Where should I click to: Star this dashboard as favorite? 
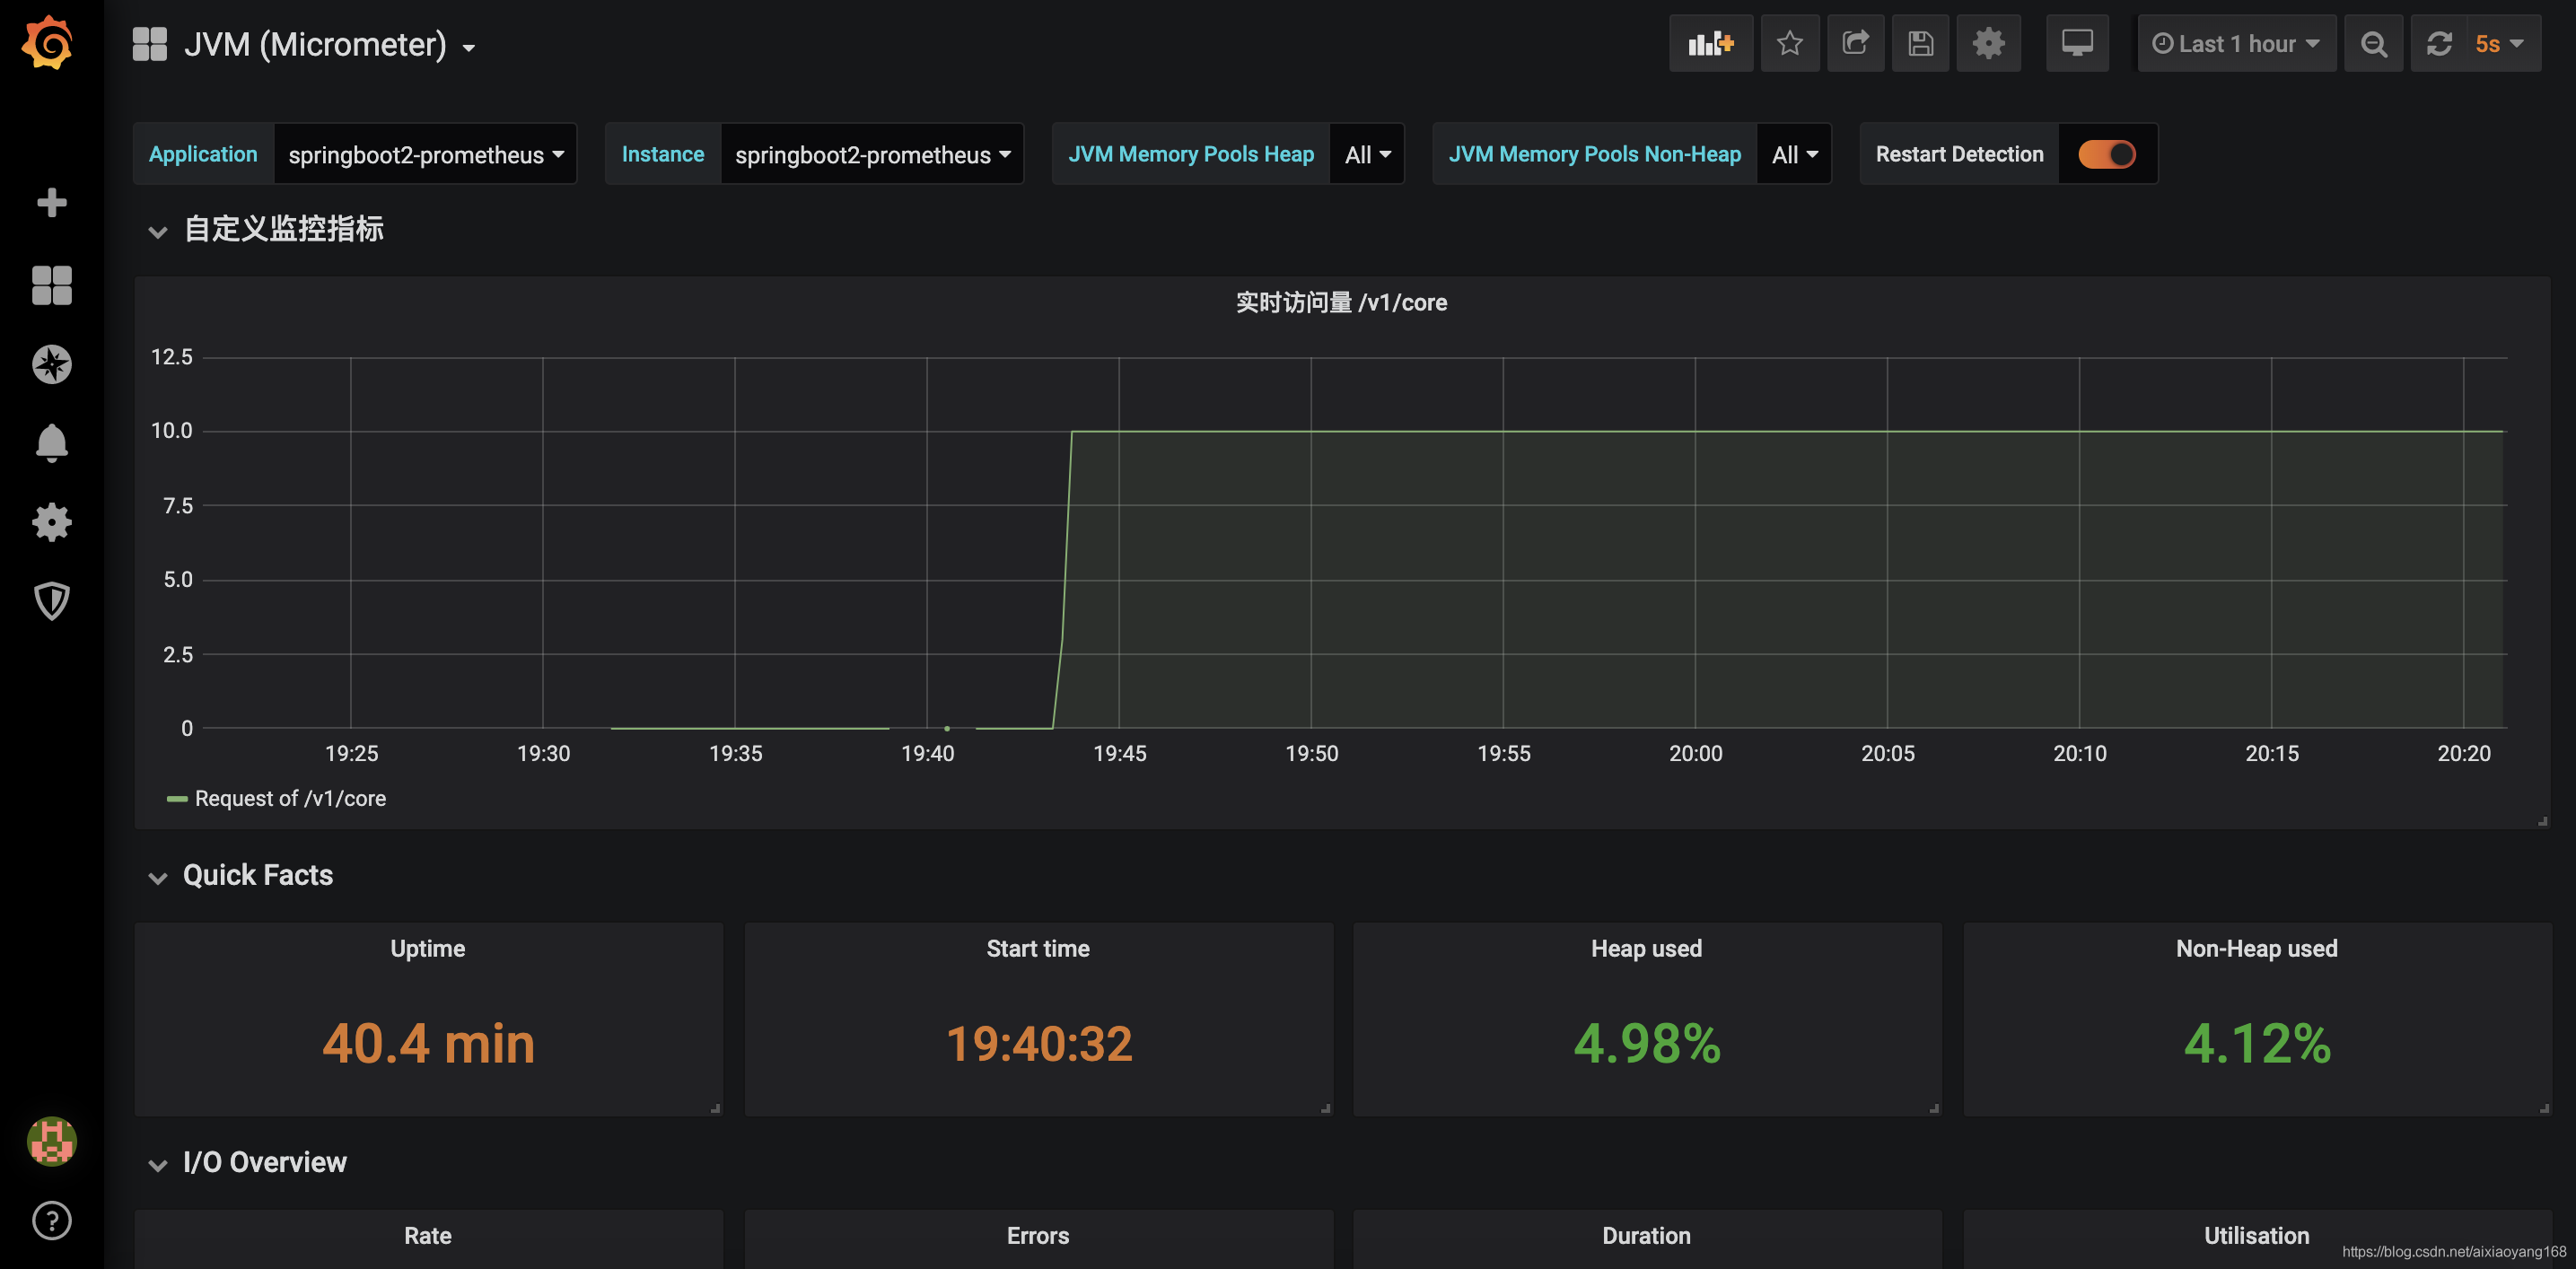pyautogui.click(x=1790, y=43)
